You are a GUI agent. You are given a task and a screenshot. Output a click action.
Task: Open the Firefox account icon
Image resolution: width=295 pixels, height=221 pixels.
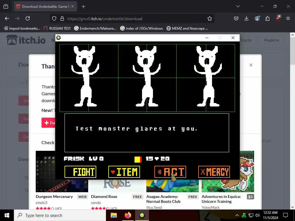tap(257, 18)
